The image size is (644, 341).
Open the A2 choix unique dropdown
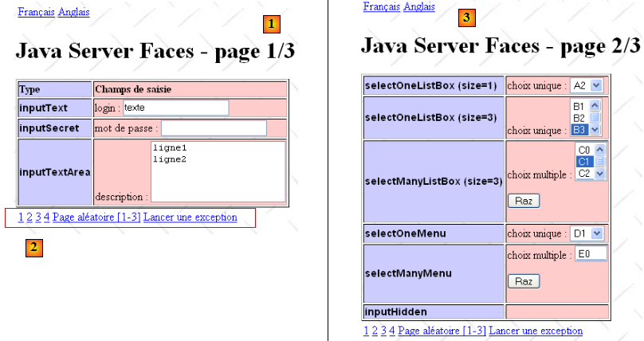point(596,85)
